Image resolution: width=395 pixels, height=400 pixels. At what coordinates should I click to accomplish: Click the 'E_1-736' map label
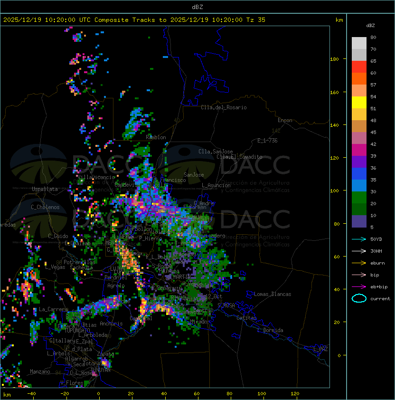267,141
